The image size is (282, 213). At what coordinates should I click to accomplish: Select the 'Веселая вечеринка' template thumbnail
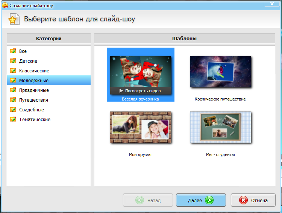tap(141, 72)
